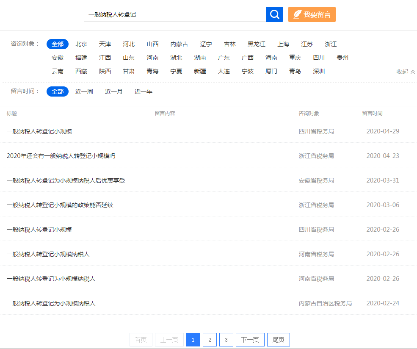This screenshot has width=417, height=349.
Task: Click 安徽省税务局 in the results table
Action: click(x=316, y=180)
